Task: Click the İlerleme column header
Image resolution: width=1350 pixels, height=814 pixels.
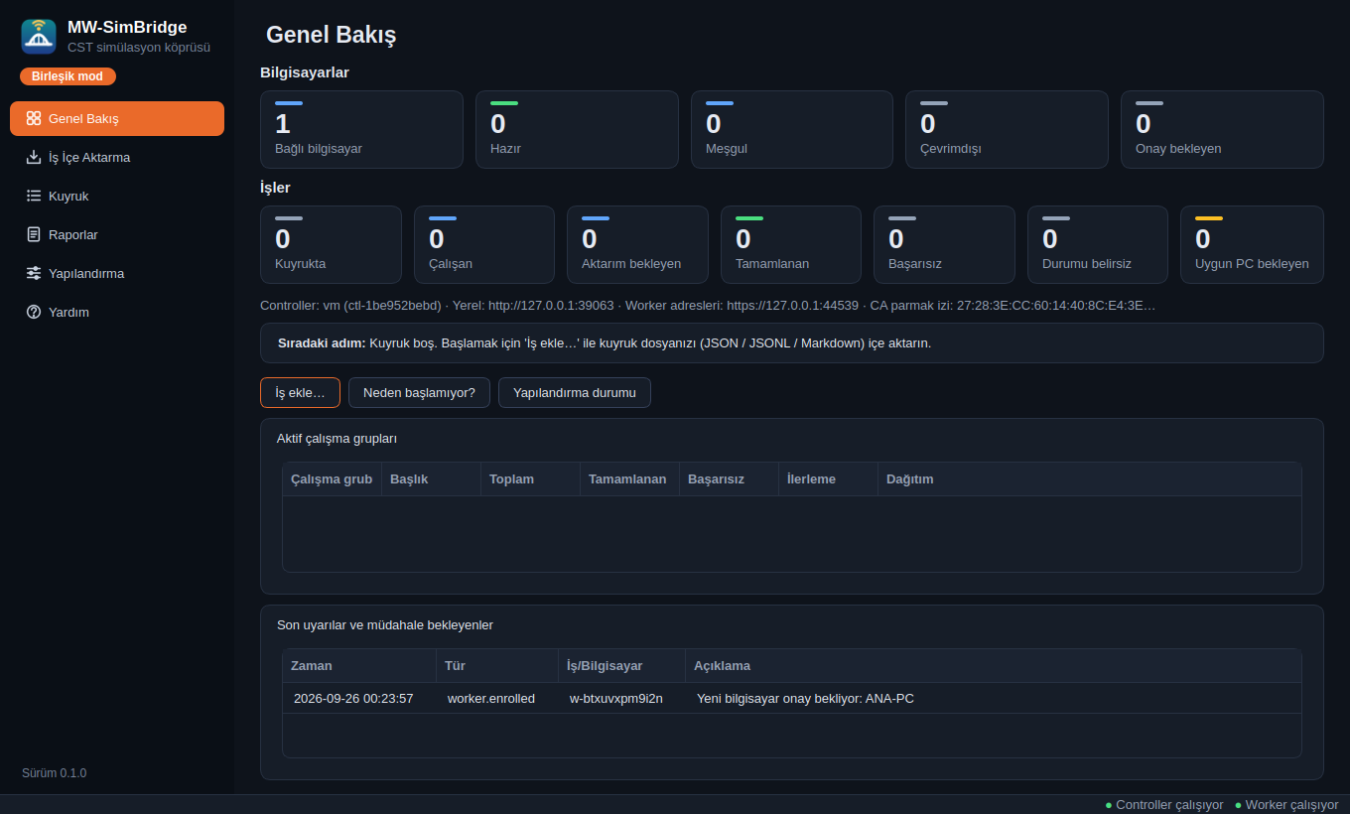Action: (828, 478)
